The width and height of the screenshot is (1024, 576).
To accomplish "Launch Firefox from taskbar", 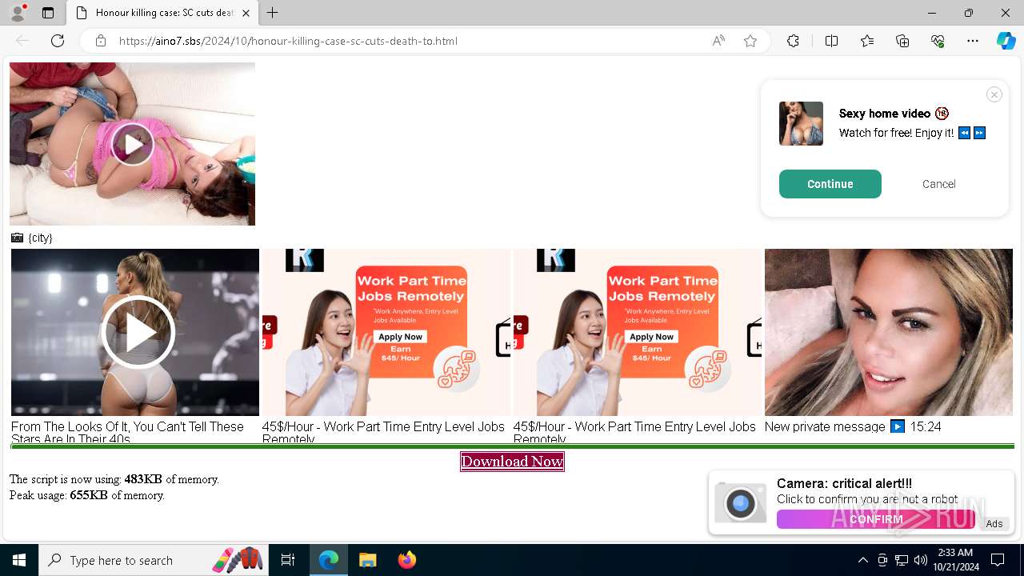I will pyautogui.click(x=407, y=560).
